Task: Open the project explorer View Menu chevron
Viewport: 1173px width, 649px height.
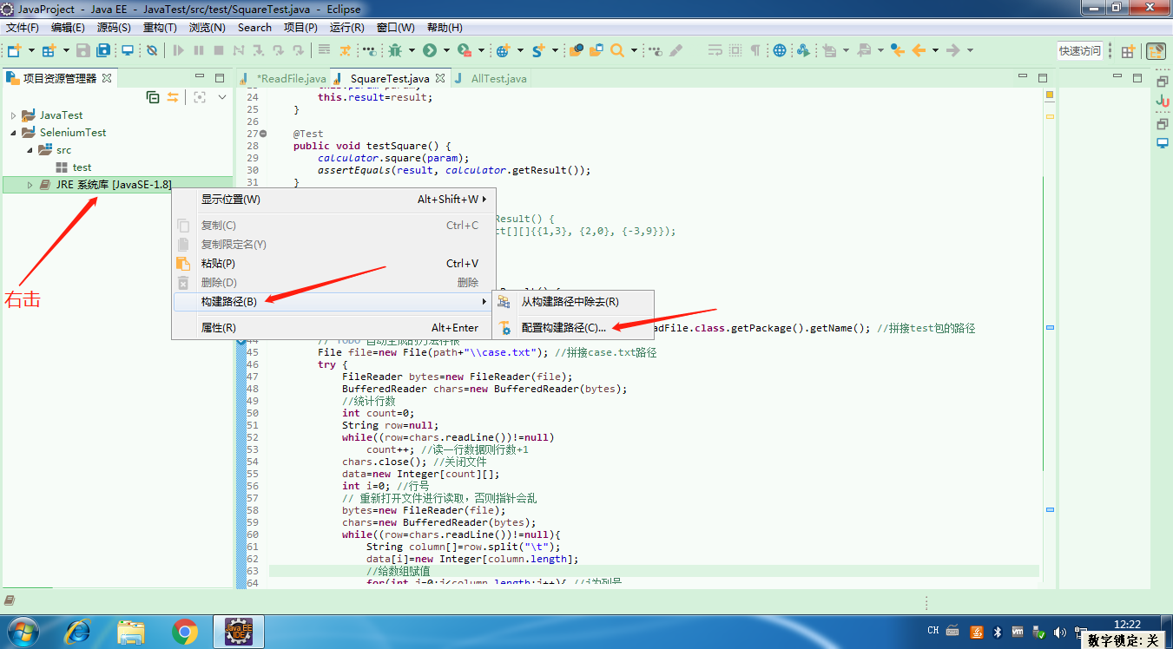Action: click(x=222, y=97)
